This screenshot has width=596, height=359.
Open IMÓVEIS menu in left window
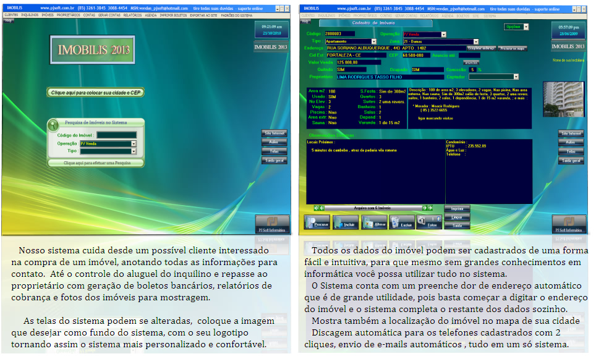48,15
